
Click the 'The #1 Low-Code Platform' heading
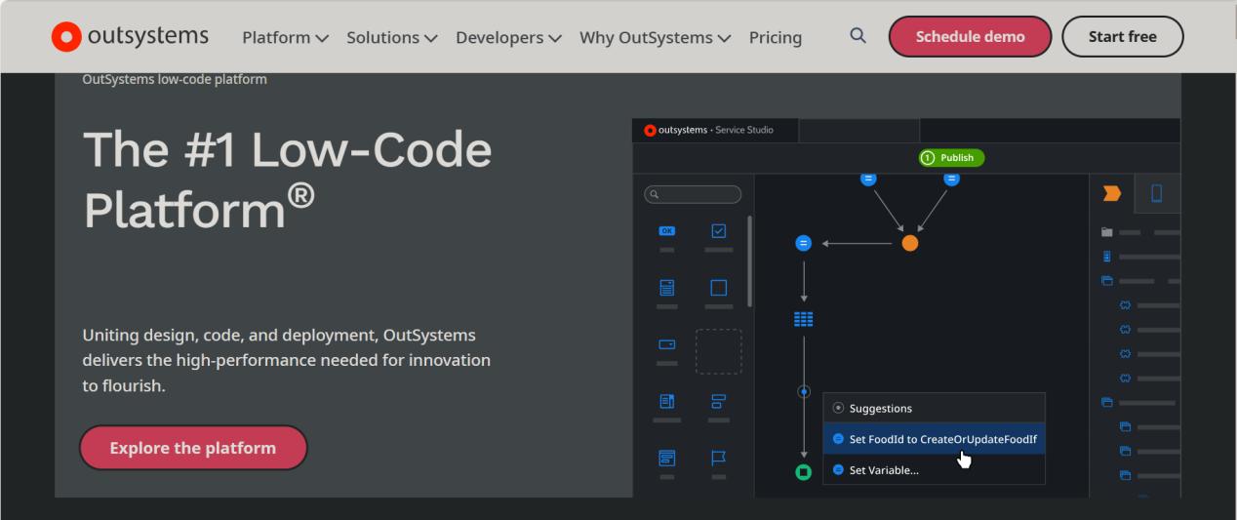[287, 179]
